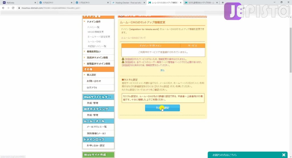Click the サービス table header

[192, 46]
